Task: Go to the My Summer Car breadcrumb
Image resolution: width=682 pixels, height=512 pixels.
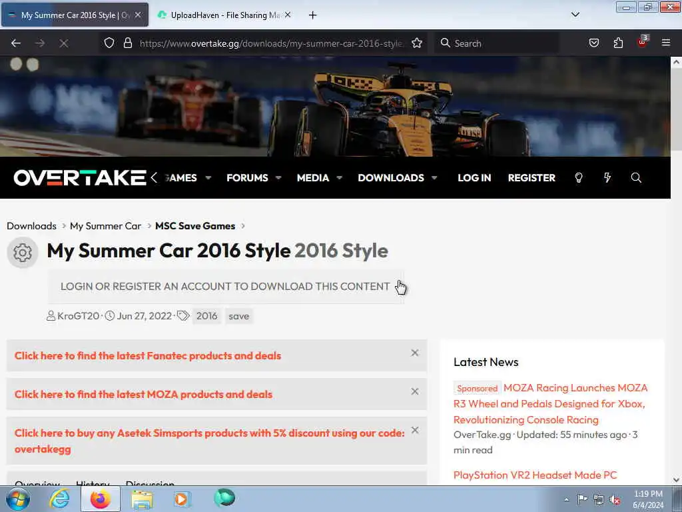Action: [105, 226]
